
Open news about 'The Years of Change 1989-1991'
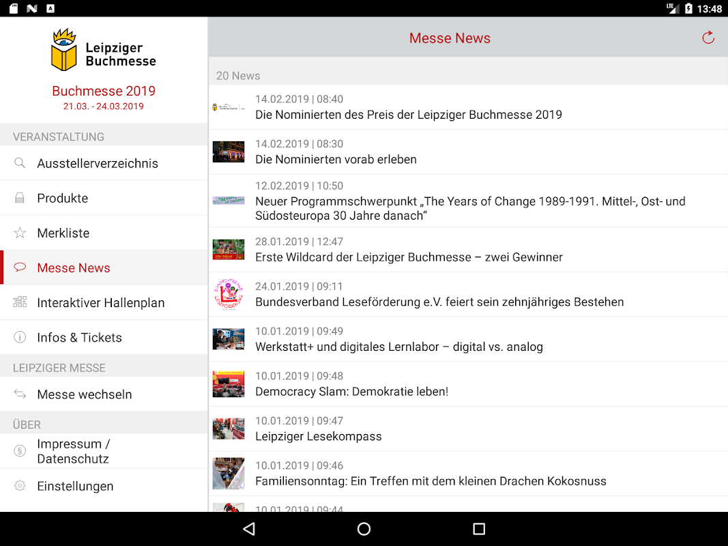tap(468, 201)
